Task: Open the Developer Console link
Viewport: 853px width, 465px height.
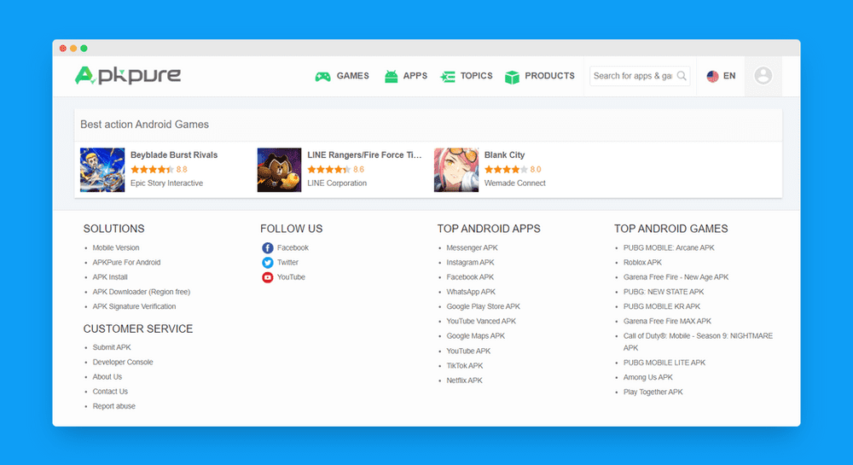Action: pos(122,362)
